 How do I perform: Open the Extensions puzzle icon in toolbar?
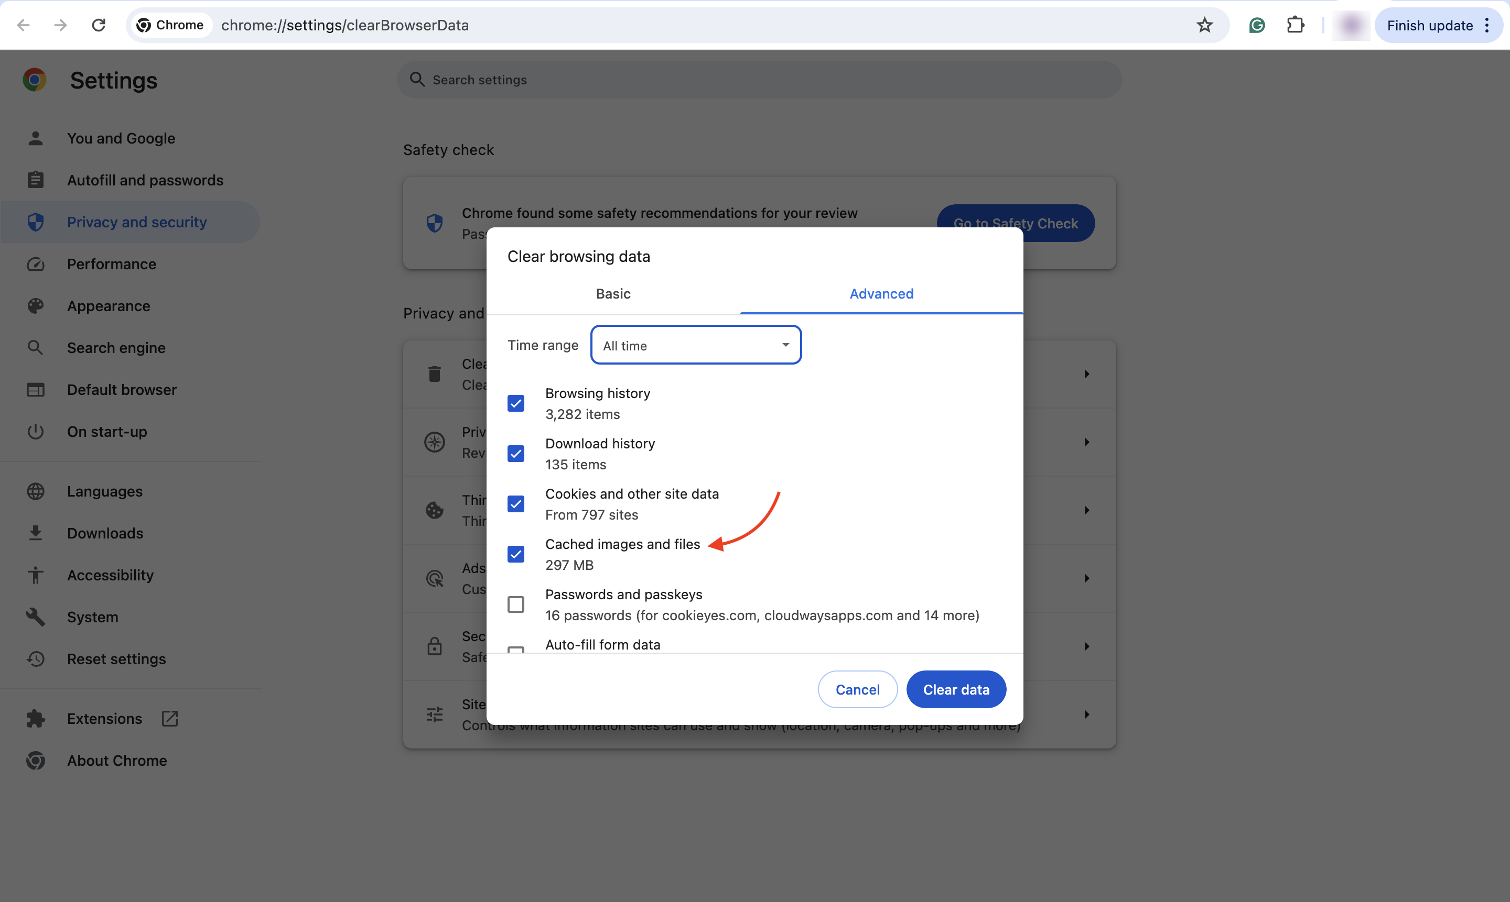coord(1295,25)
